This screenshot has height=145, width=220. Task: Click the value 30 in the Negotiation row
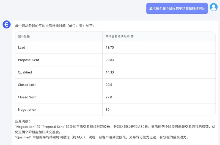click(108, 110)
